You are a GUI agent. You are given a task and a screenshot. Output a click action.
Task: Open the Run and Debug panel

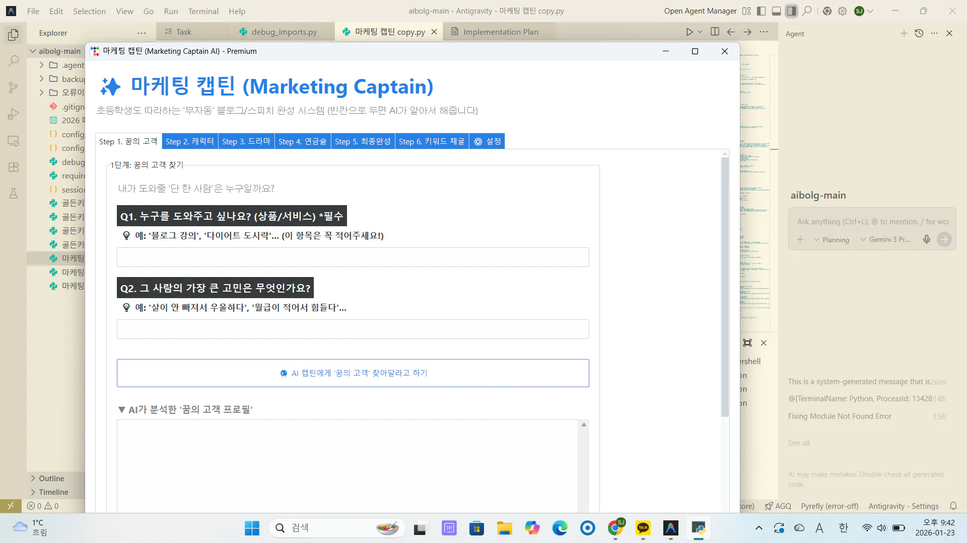click(x=13, y=114)
